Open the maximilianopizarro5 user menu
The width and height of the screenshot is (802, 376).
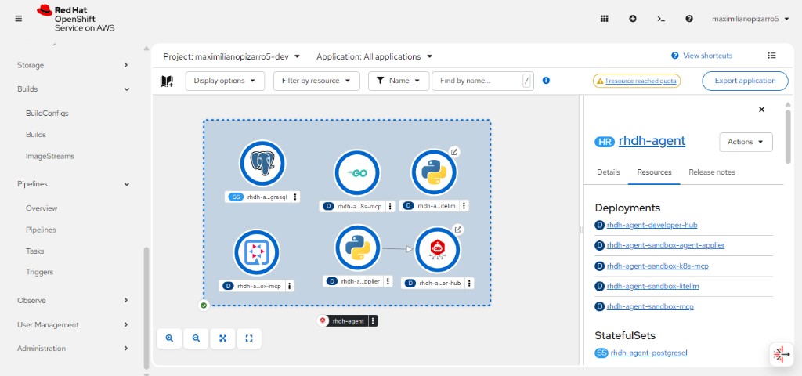pyautogui.click(x=750, y=19)
